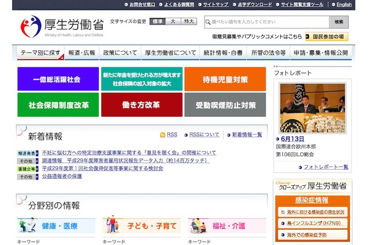Click the 検索 search button
The image size is (368, 245).
(x=339, y=22)
